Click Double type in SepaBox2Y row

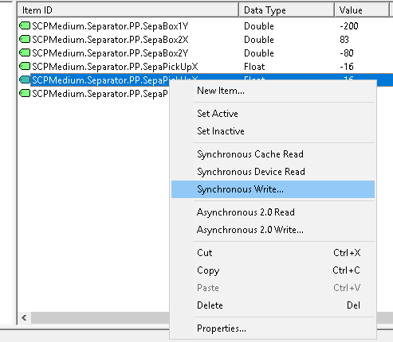click(x=259, y=53)
